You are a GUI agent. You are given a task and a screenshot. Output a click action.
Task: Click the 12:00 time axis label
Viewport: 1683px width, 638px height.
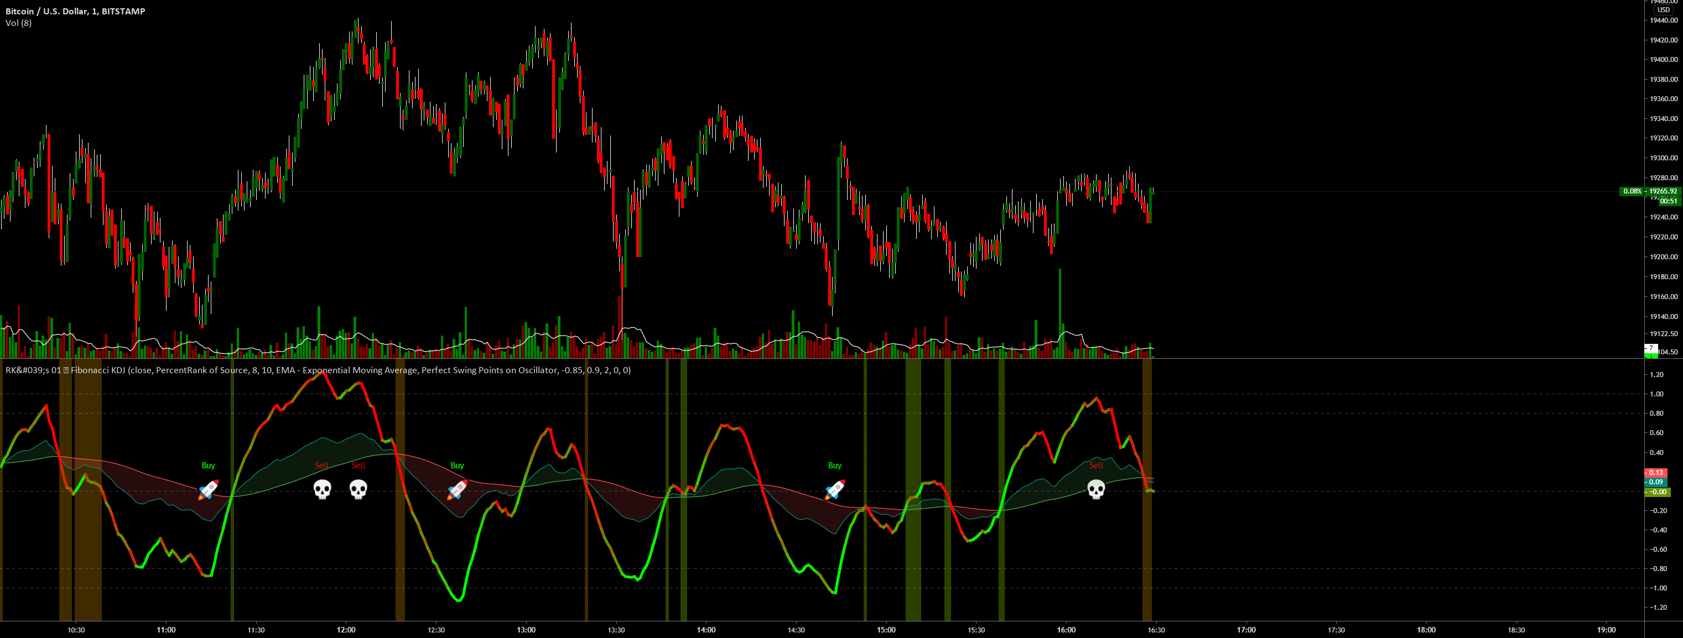[x=346, y=630]
